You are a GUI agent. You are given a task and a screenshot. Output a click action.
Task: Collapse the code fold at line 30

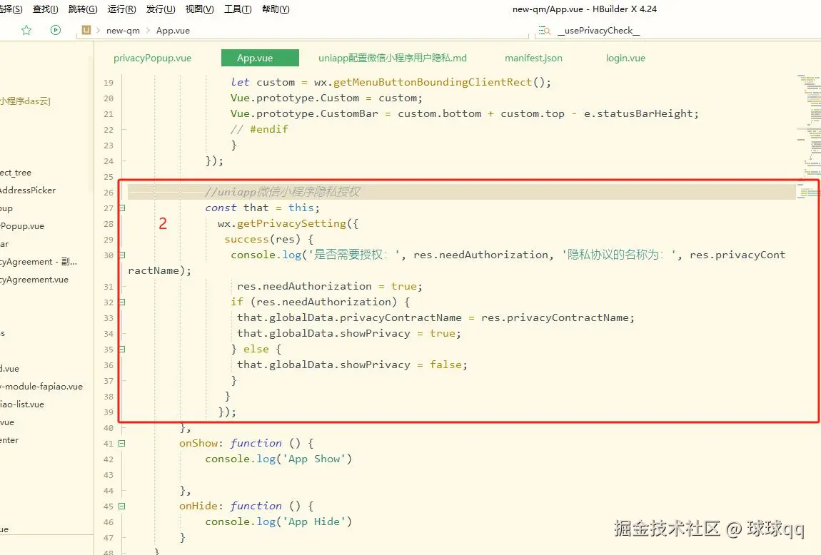pos(122,255)
